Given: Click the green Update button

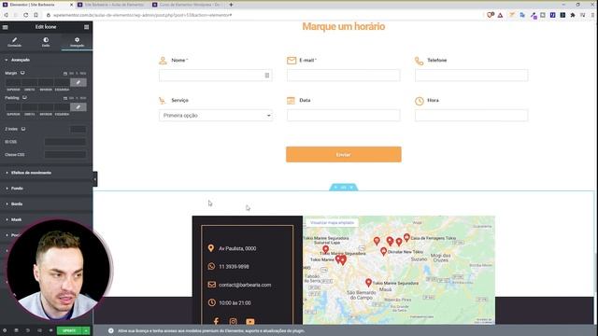Looking at the screenshot, I should click(69, 330).
